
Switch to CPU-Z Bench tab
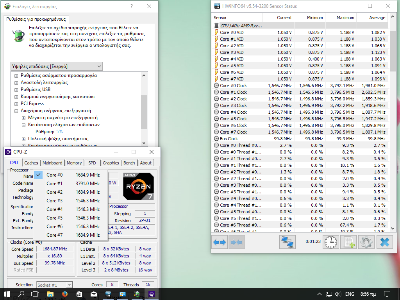tap(129, 163)
